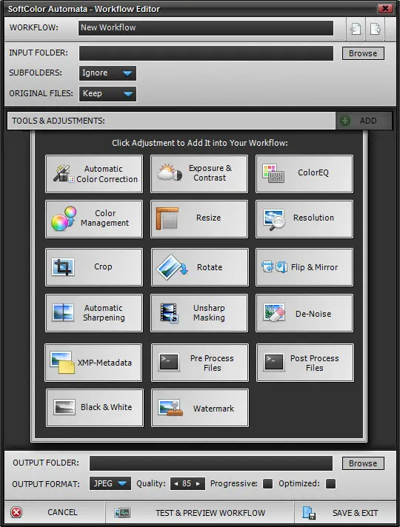Enable the Optimized checkbox
The width and height of the screenshot is (400, 527).
pyautogui.click(x=330, y=483)
